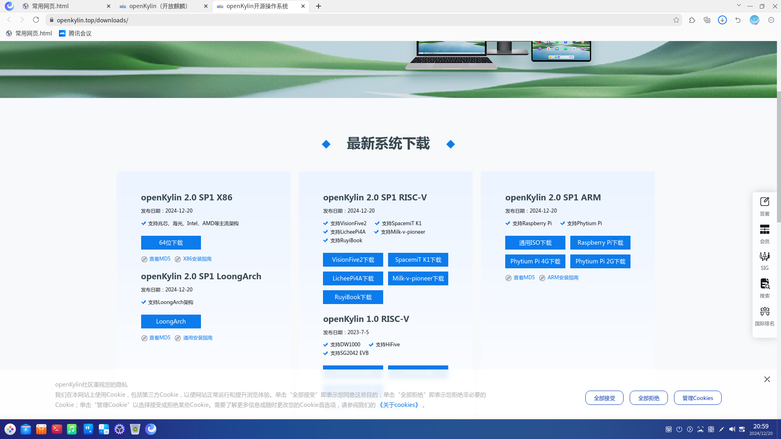This screenshot has height=439, width=781.
Task: Open the X86安装指南 link
Action: 197,259
